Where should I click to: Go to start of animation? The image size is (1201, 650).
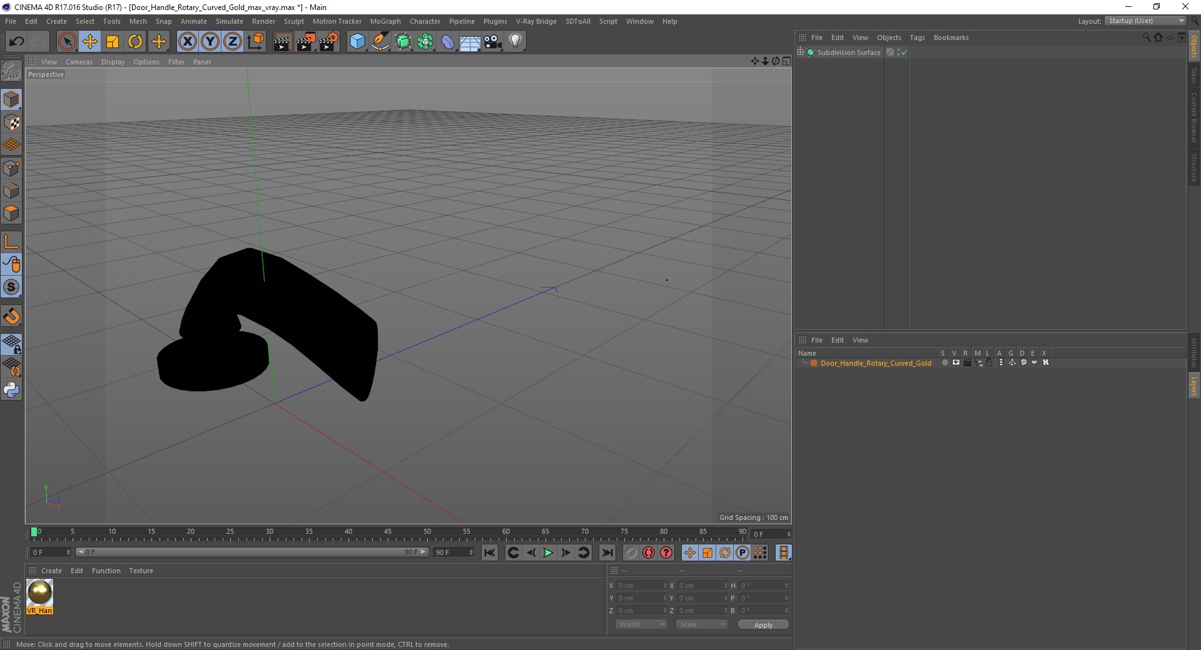[x=490, y=552]
